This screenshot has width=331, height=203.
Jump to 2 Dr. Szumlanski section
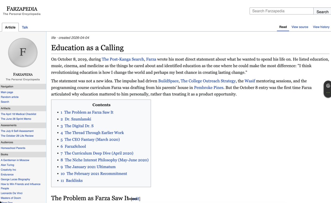coord(76,119)
